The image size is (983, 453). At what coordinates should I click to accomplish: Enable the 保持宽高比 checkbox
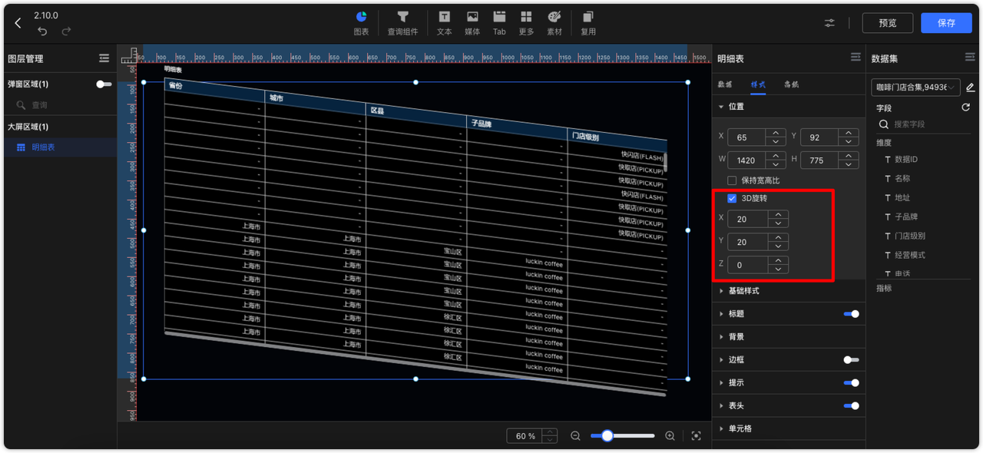732,180
